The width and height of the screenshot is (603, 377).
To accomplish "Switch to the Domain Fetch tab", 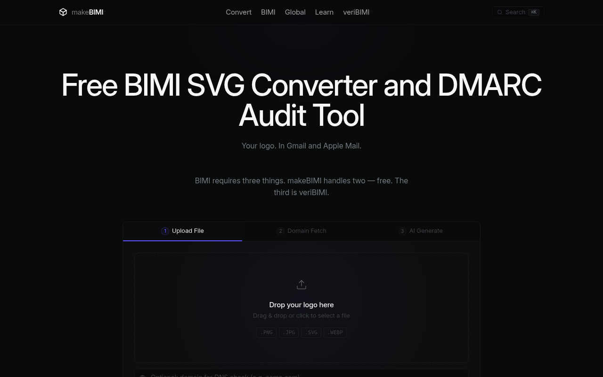I will point(301,231).
